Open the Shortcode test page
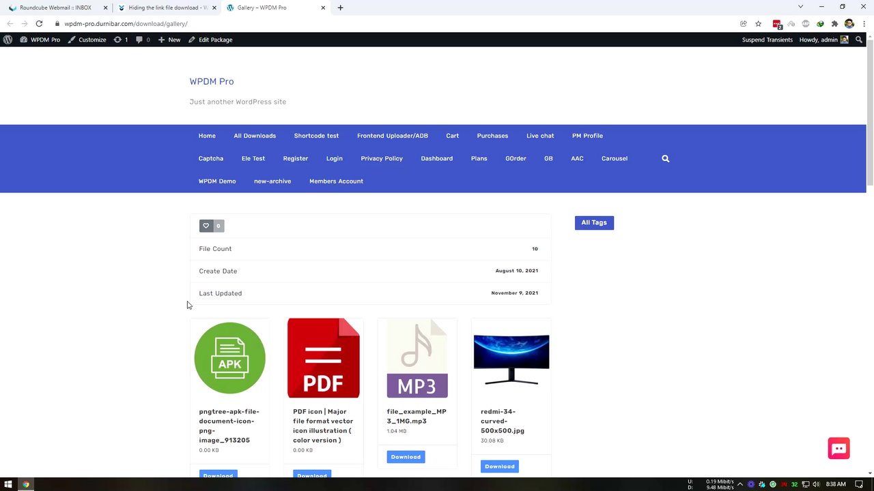874x491 pixels. coord(316,136)
